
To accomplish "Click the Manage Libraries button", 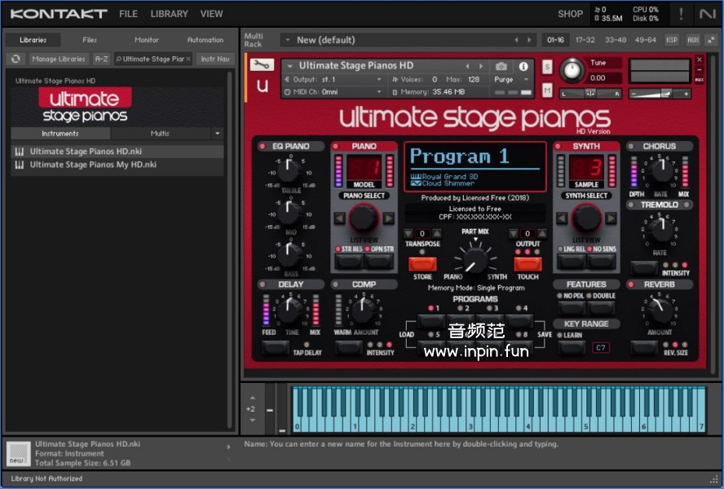I will coord(59,59).
